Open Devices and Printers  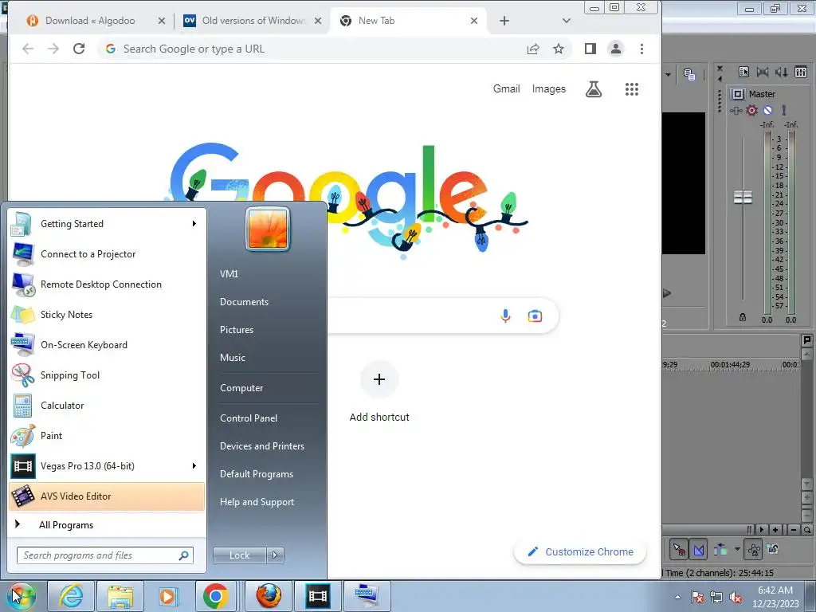tap(262, 446)
